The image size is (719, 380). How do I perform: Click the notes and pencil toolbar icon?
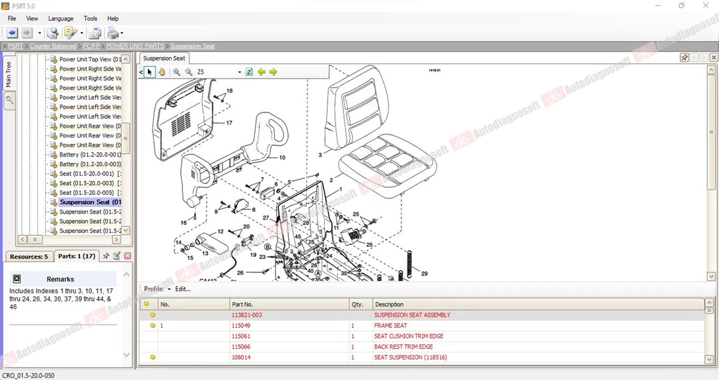tap(71, 33)
